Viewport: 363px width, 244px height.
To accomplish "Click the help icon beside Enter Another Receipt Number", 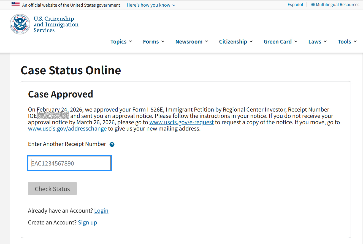I will (x=112, y=145).
